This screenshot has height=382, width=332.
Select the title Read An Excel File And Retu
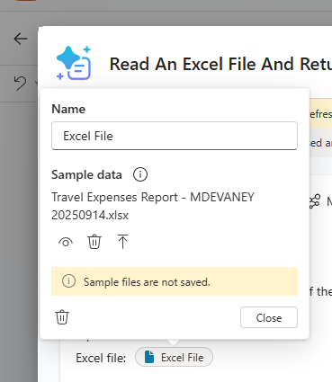pyautogui.click(x=220, y=64)
